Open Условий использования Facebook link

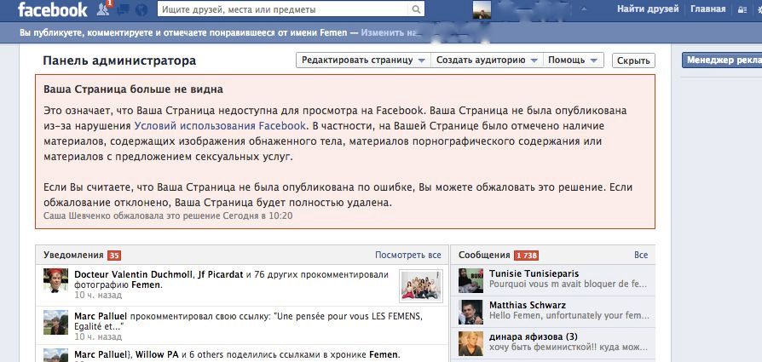click(220, 125)
